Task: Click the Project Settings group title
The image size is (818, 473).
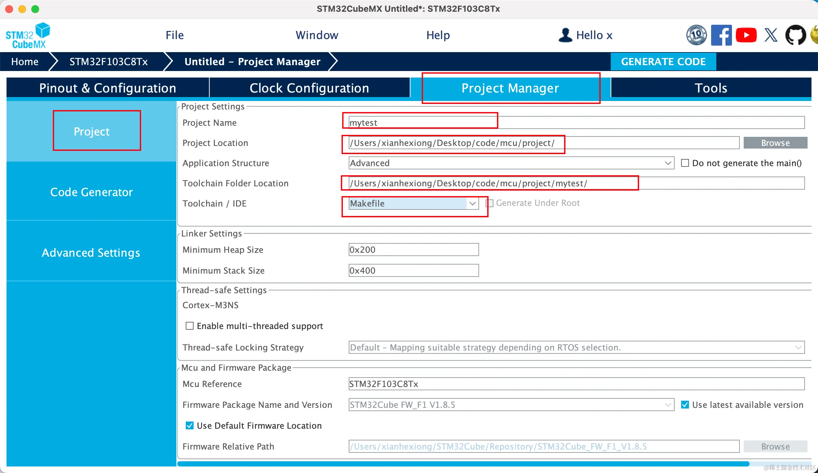Action: point(213,107)
